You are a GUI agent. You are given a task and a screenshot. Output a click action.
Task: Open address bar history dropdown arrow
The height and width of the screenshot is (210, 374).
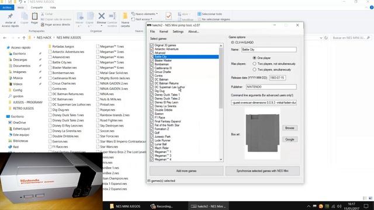pos(321,37)
